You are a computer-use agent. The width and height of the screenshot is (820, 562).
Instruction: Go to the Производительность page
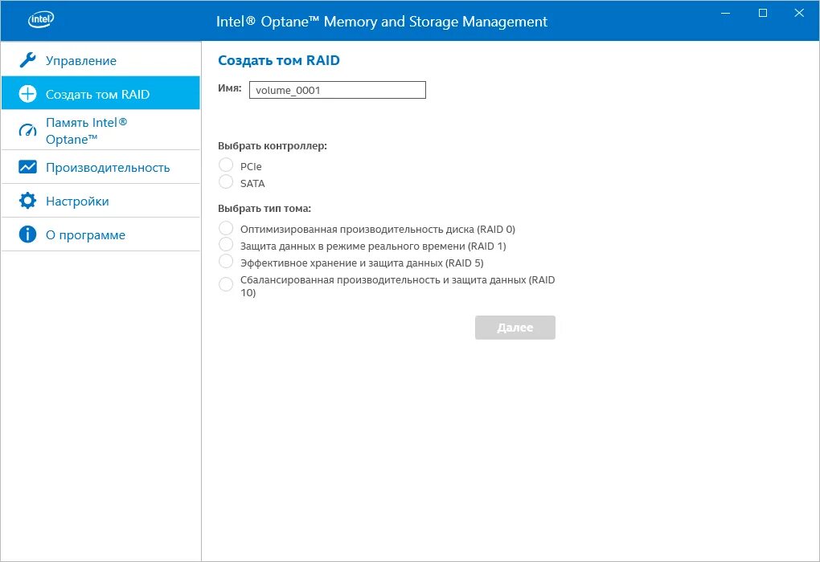click(x=108, y=167)
